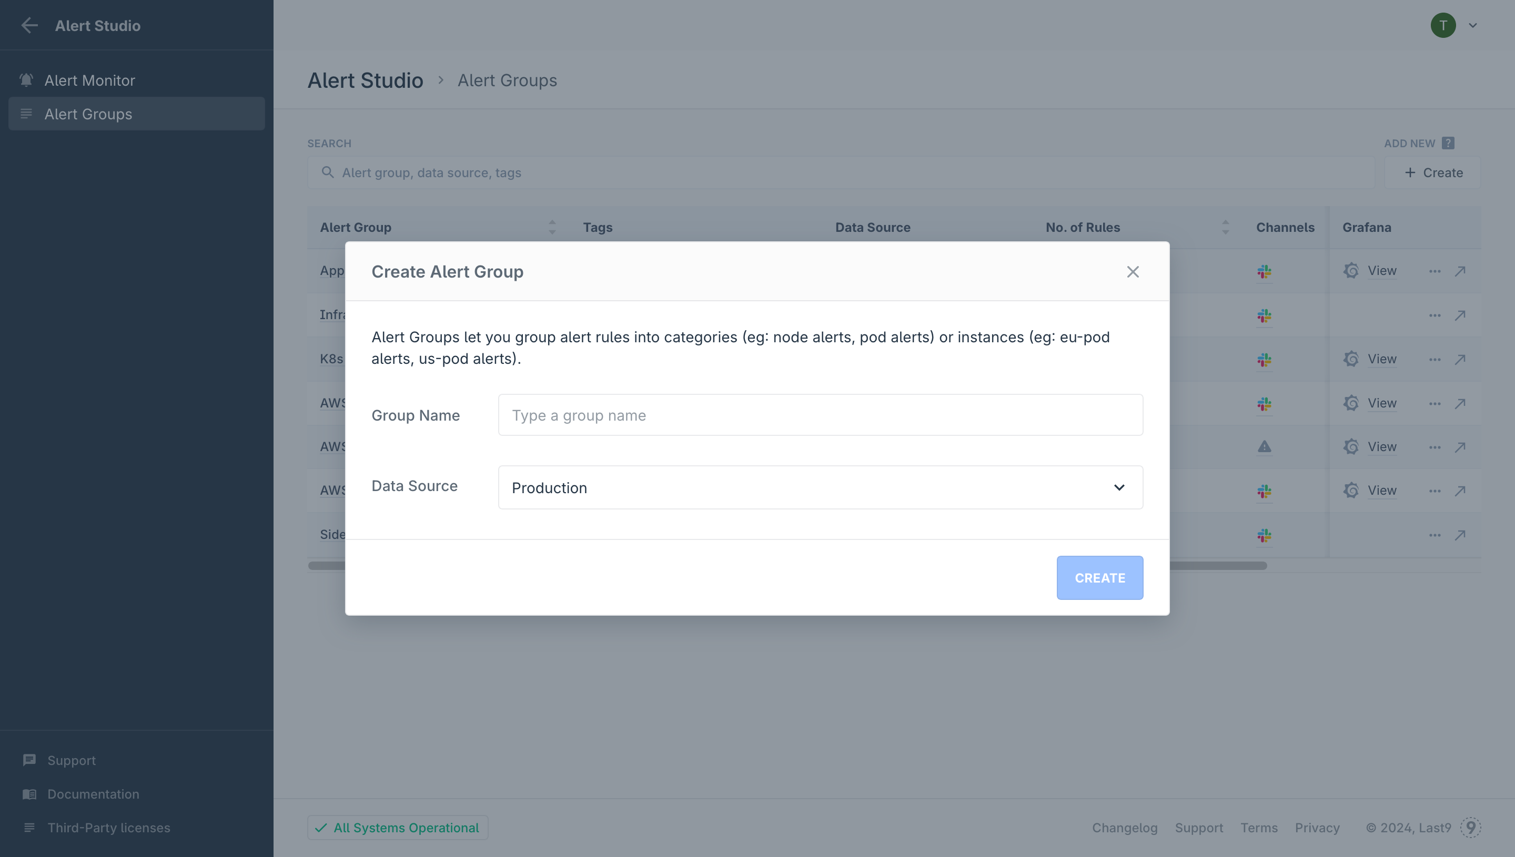Click the Create Alert Group CREATE button

(1100, 577)
